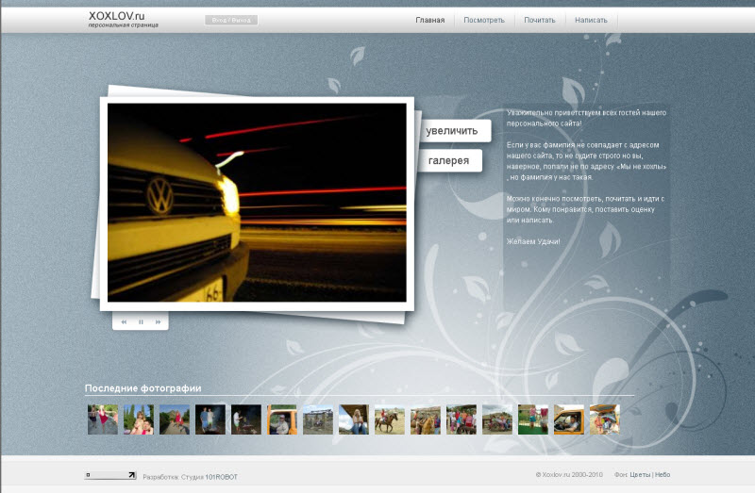Navigate to the Написать page

tap(591, 20)
